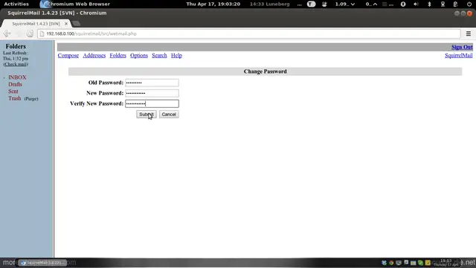The height and width of the screenshot is (268, 476).
Task: Click the yellow notes tray icon
Action: [x=428, y=263]
